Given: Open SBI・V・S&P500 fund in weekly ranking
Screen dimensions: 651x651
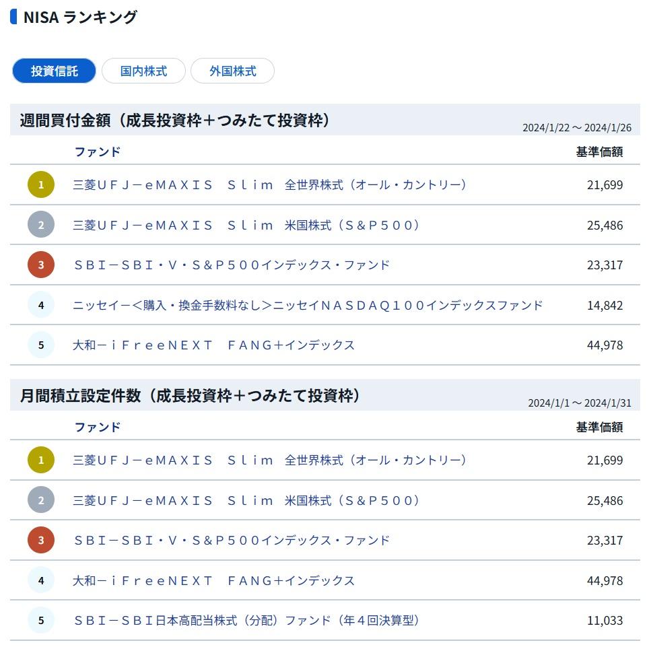Looking at the screenshot, I should (x=232, y=265).
